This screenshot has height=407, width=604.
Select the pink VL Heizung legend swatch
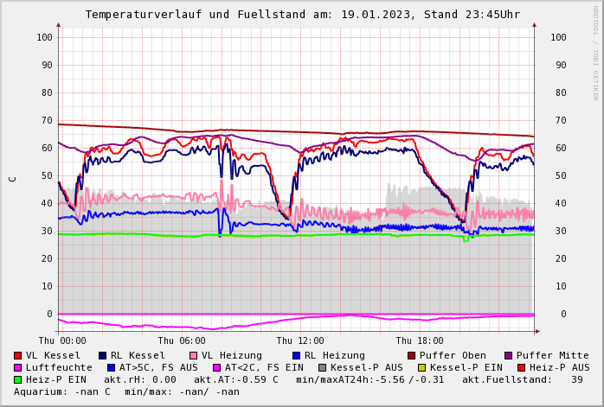click(x=194, y=356)
